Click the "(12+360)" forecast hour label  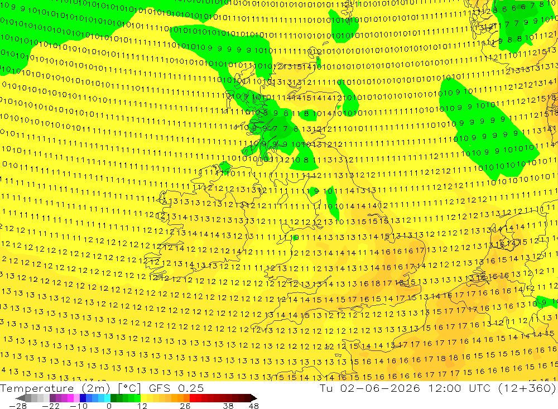(x=526, y=388)
